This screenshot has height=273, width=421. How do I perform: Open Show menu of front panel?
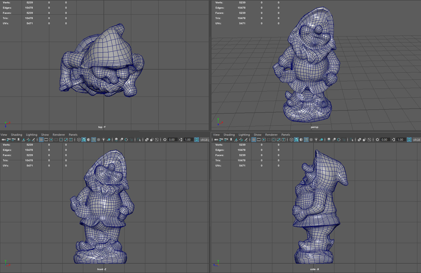click(45, 135)
